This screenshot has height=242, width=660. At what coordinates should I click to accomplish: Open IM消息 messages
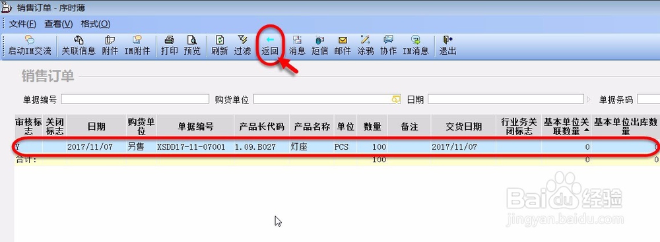click(415, 45)
